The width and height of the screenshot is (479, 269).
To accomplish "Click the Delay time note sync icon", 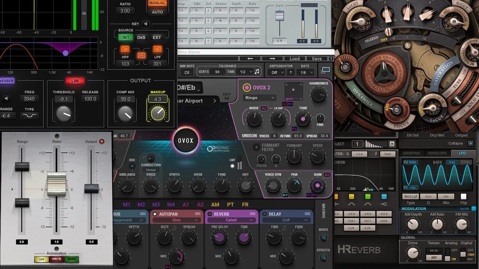I will click(284, 228).
